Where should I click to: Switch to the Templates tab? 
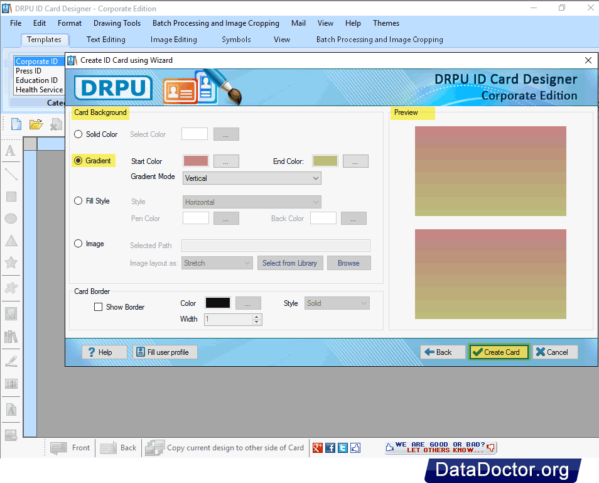tap(44, 40)
